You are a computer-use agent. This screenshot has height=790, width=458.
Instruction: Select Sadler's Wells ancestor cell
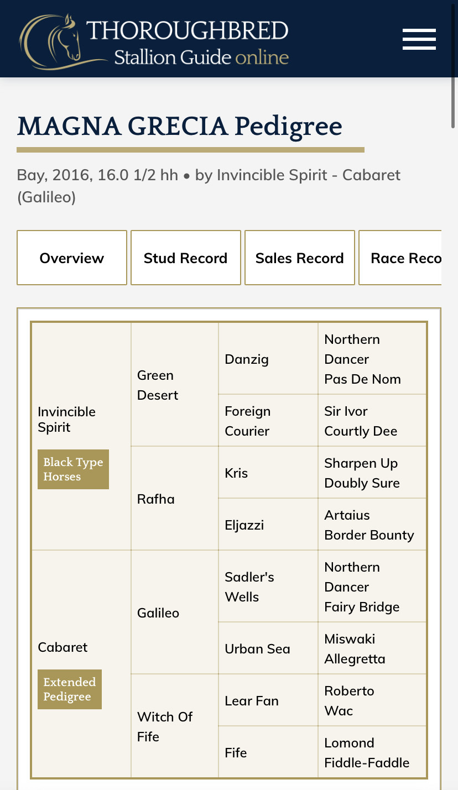[x=249, y=587]
